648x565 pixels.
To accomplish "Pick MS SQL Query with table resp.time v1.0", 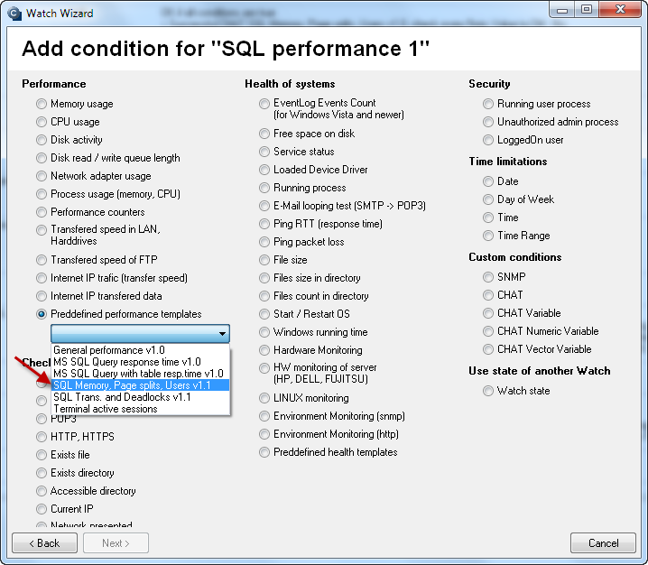I will coord(141,374).
